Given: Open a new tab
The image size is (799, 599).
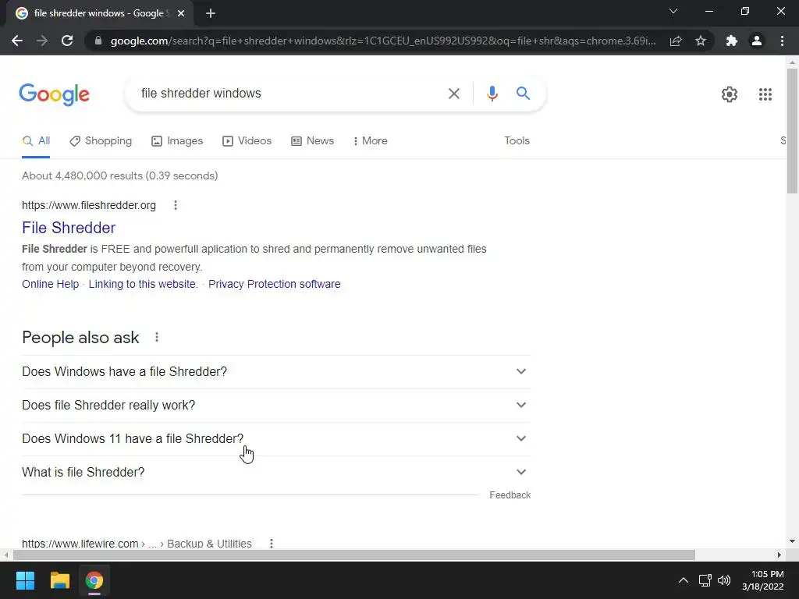Looking at the screenshot, I should coord(211,13).
